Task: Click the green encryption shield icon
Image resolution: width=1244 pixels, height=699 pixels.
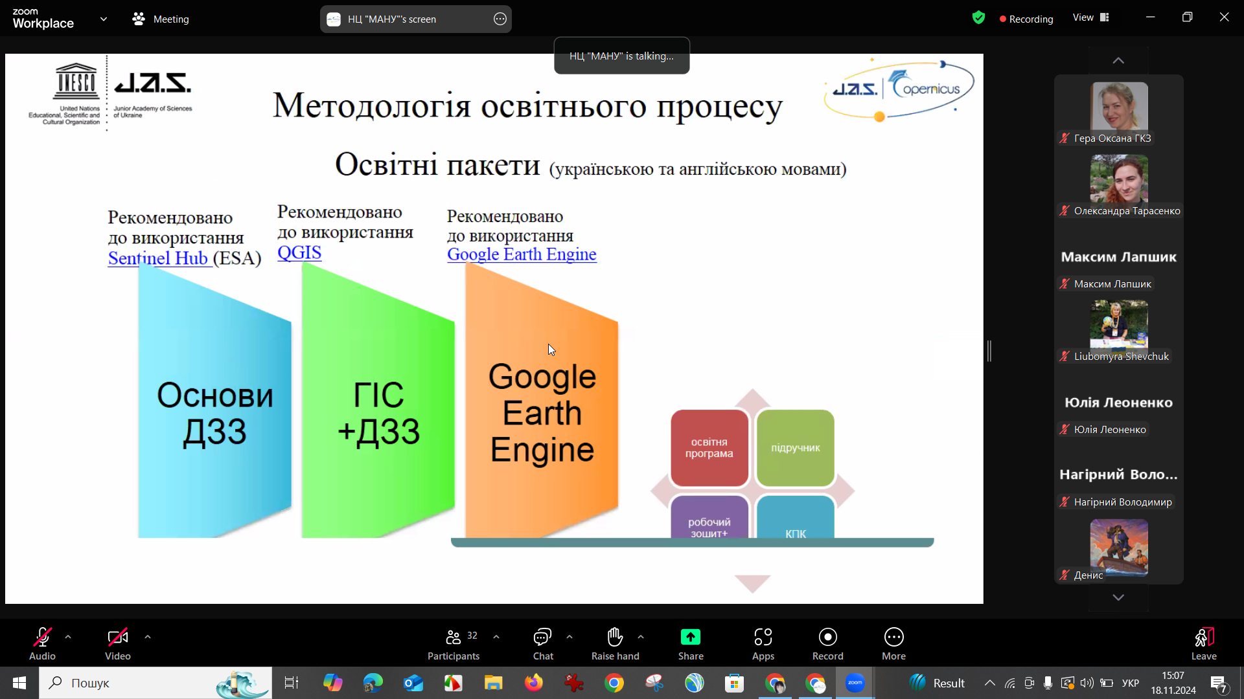Action: (978, 18)
